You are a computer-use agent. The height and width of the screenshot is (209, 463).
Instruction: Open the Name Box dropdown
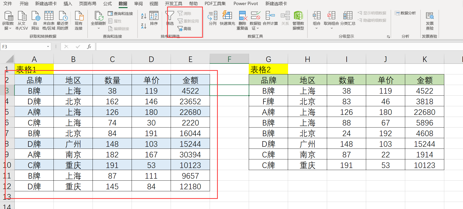48,47
